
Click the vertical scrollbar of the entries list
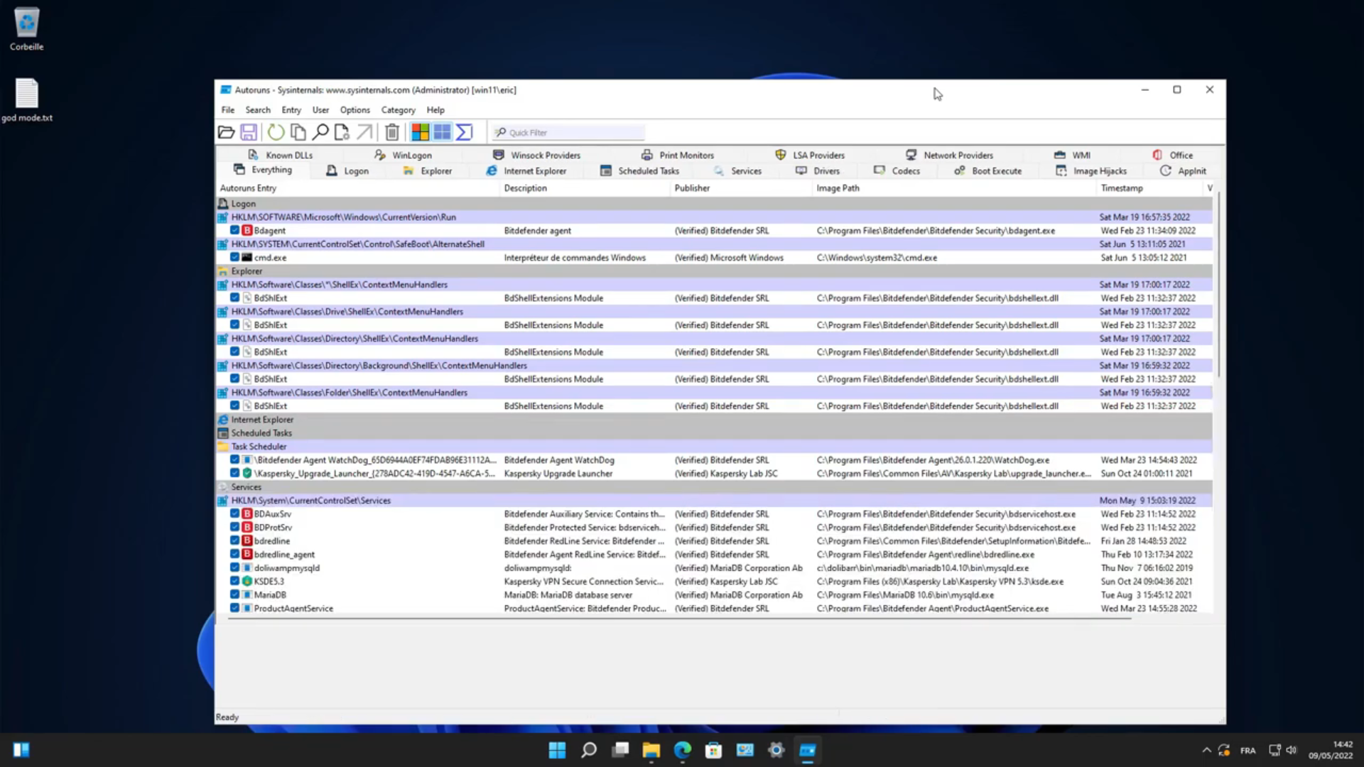(x=1218, y=284)
